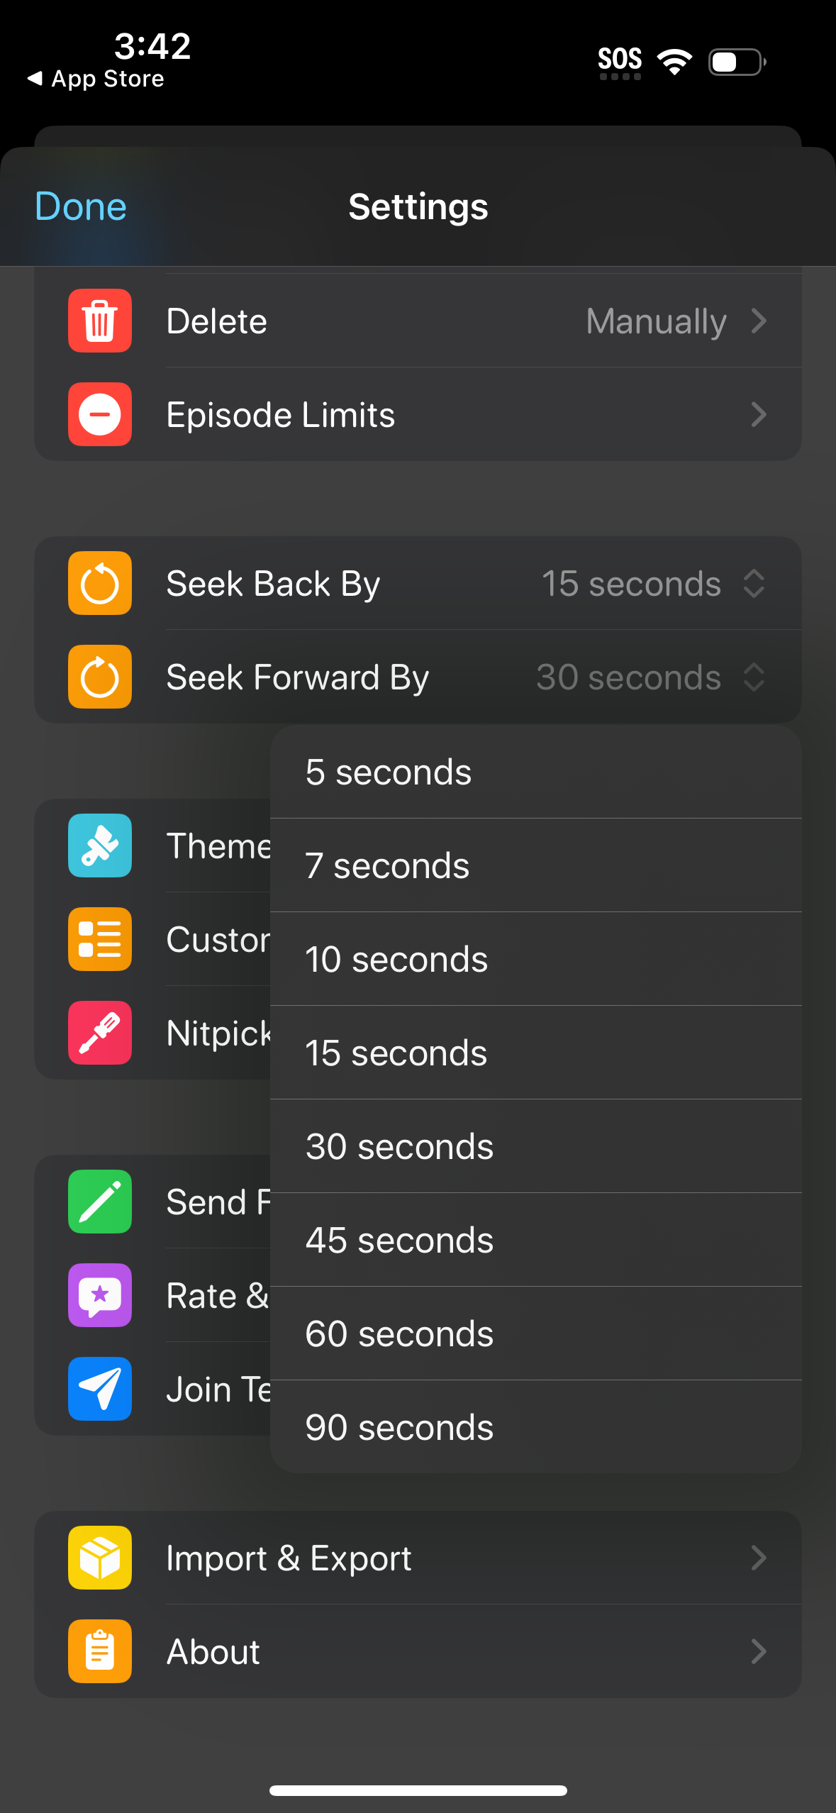Tap Done to close Settings

(x=79, y=206)
